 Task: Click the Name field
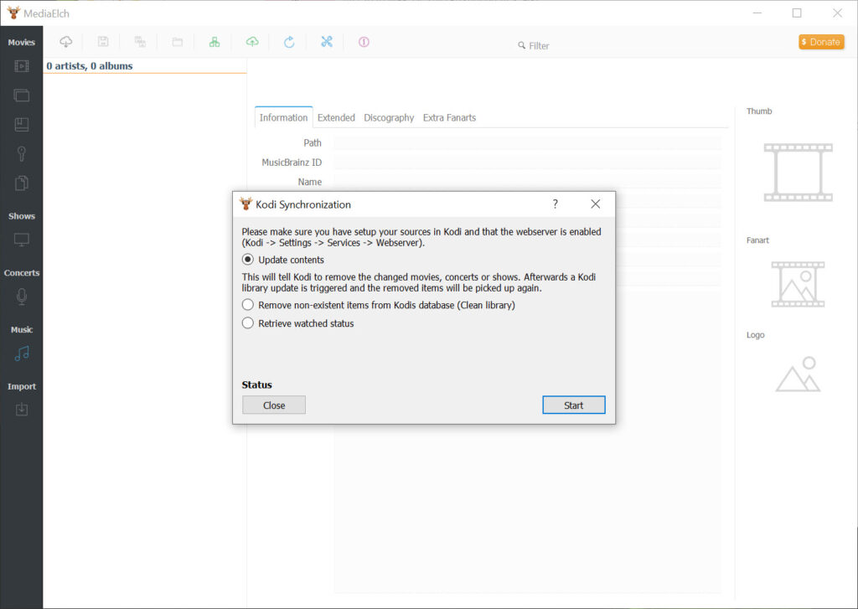(x=528, y=182)
